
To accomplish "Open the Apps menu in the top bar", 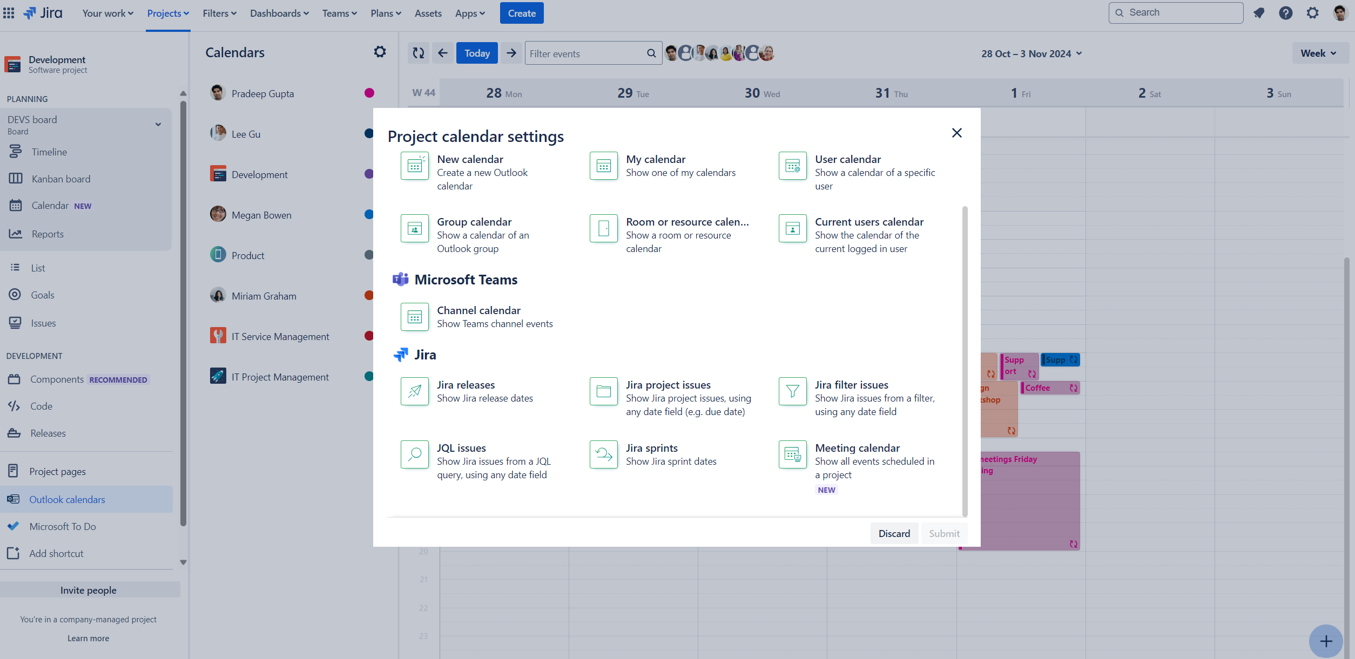I will (x=469, y=13).
